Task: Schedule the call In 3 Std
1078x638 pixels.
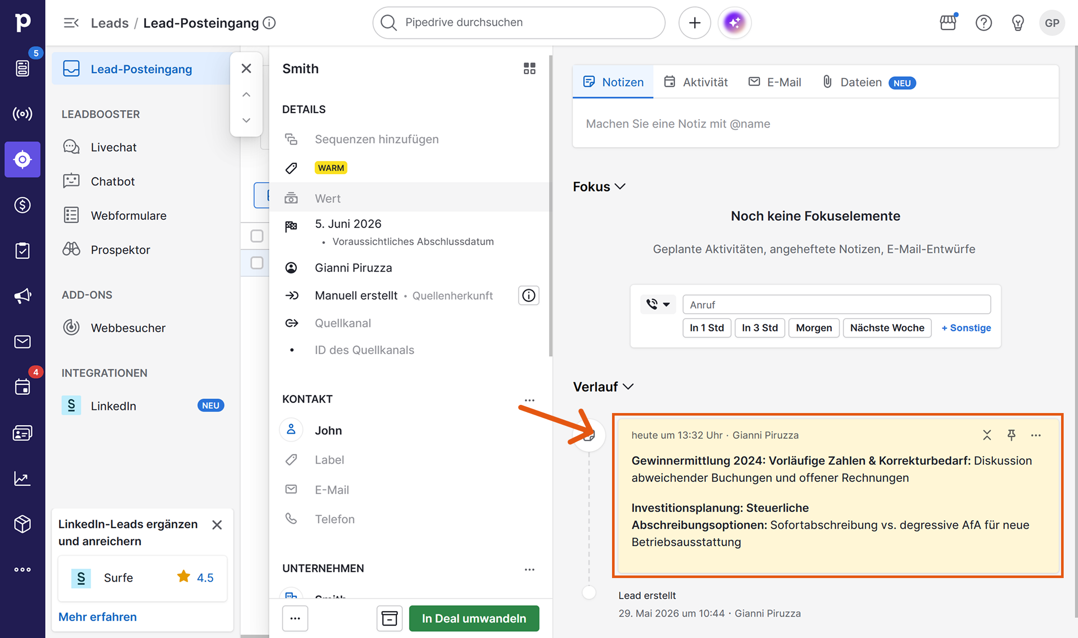Action: 760,327
